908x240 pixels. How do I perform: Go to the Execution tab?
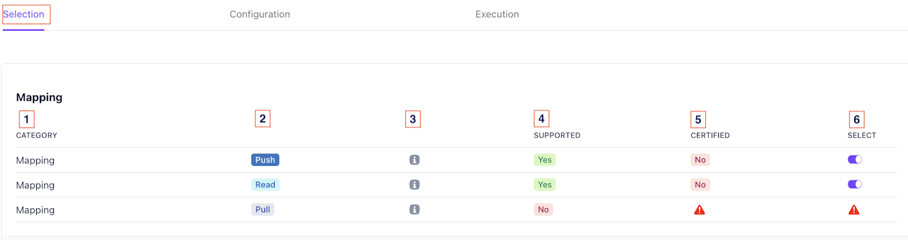[497, 15]
